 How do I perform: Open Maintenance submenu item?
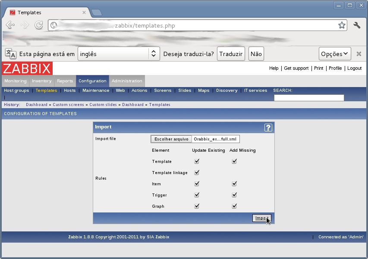[96, 90]
